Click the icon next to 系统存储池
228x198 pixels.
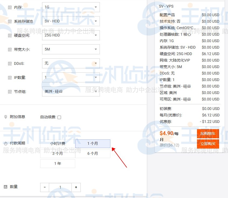[x=10, y=21]
